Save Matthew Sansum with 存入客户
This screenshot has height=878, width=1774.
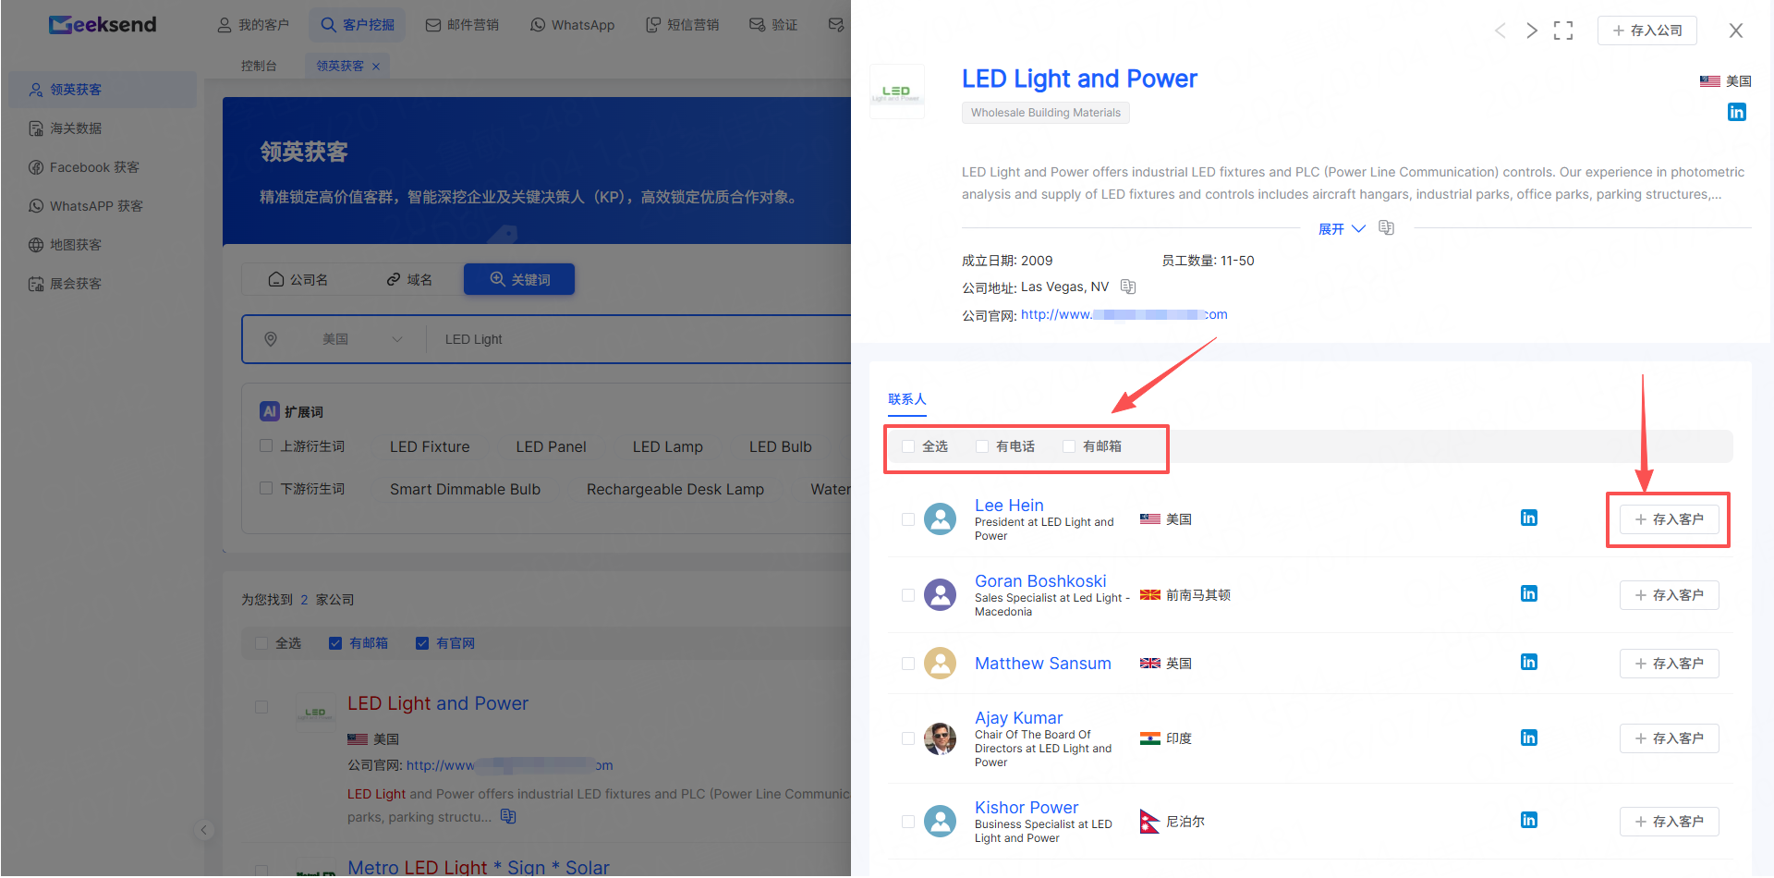(1669, 664)
